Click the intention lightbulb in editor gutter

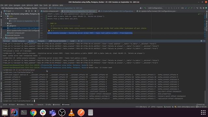pos(49,31)
